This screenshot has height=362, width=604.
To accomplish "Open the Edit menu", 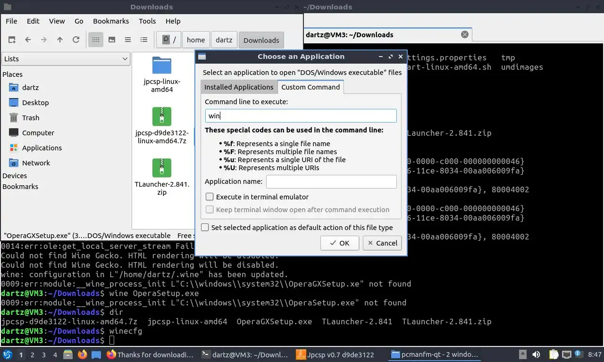I will (33, 21).
